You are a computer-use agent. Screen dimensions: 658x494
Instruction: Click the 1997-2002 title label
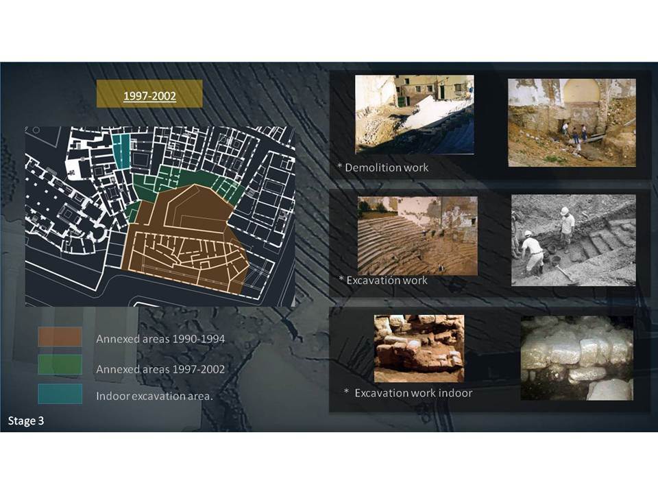(149, 96)
